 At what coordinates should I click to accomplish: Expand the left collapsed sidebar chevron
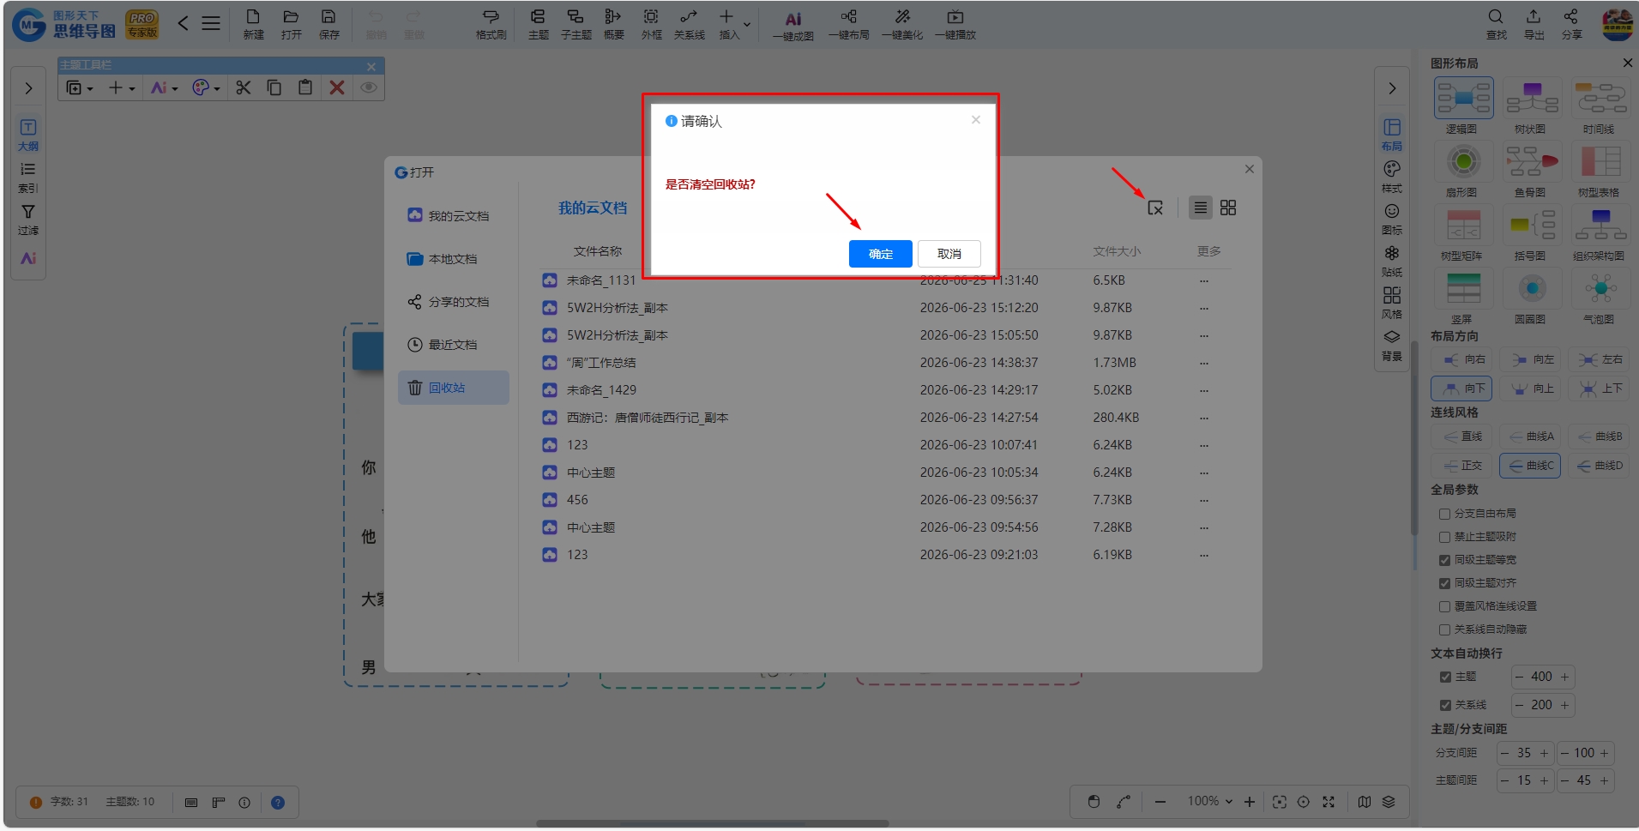point(28,88)
